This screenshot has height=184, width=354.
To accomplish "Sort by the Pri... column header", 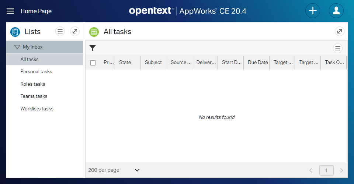I will [108, 63].
